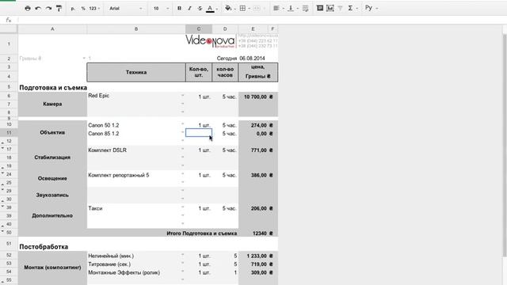Select the Камера category cell
The image size is (507, 285).
[52, 104]
